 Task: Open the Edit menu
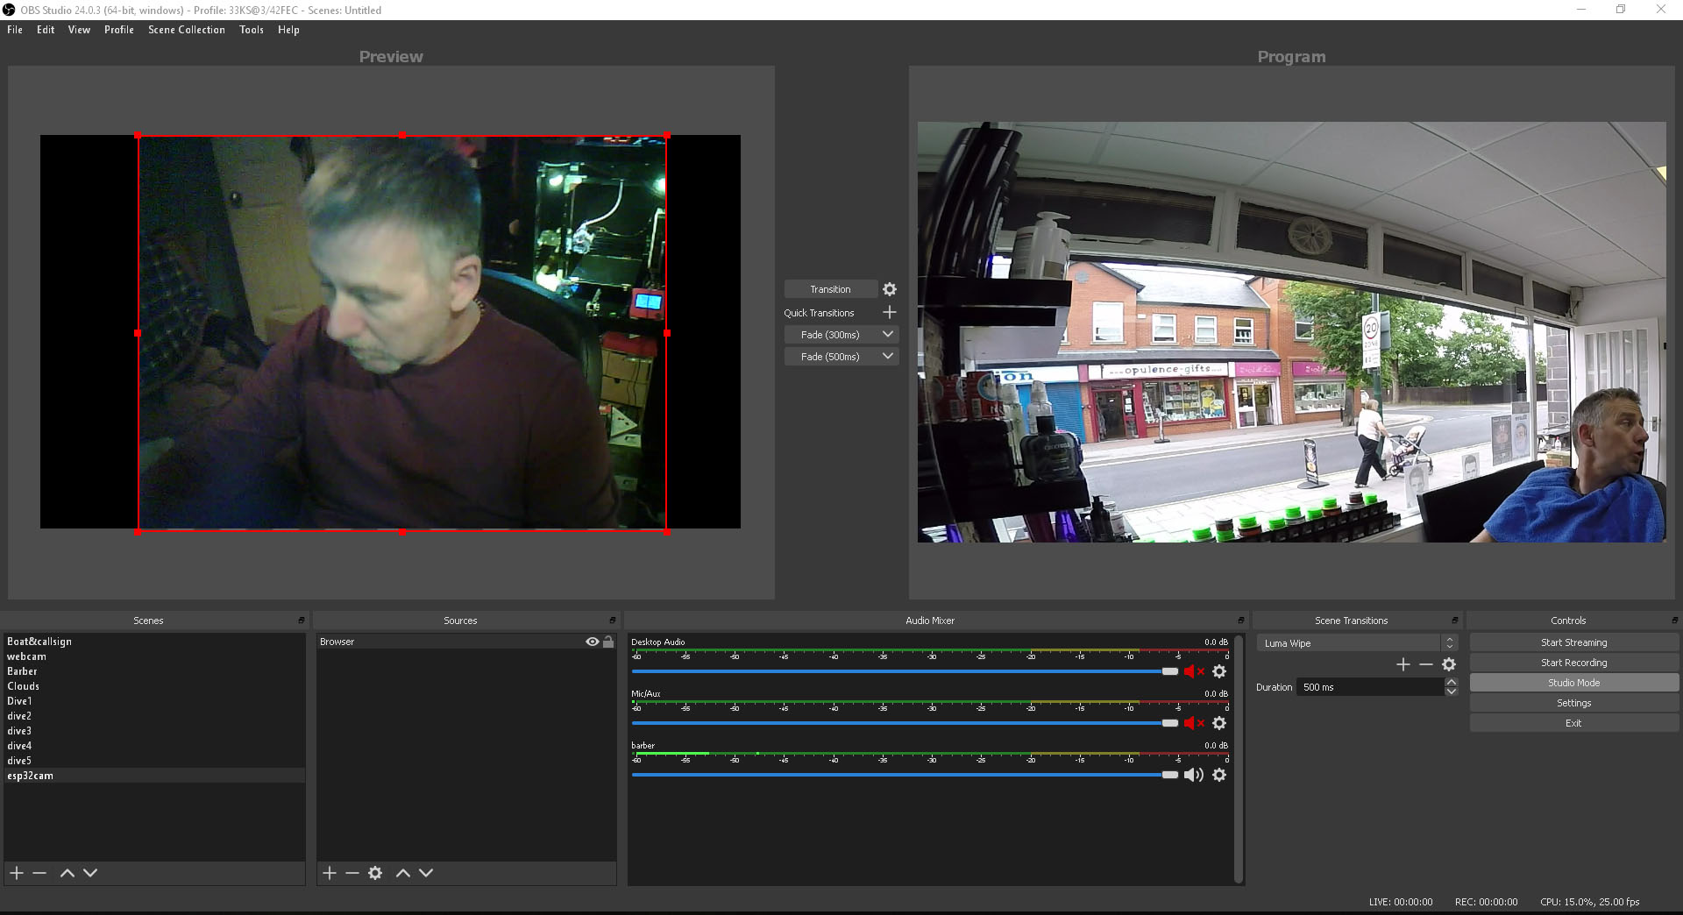coord(46,30)
